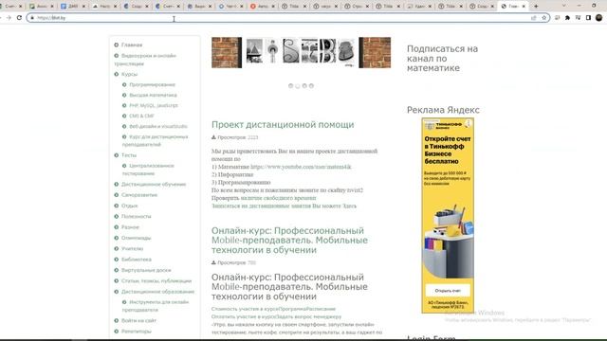Click the views icon showing 700 views
607x341 pixels.
pyautogui.click(x=213, y=262)
